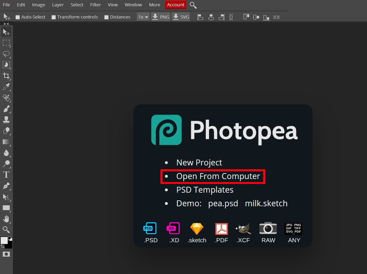
Task: Select the Eyedropper tool
Action: [6, 87]
